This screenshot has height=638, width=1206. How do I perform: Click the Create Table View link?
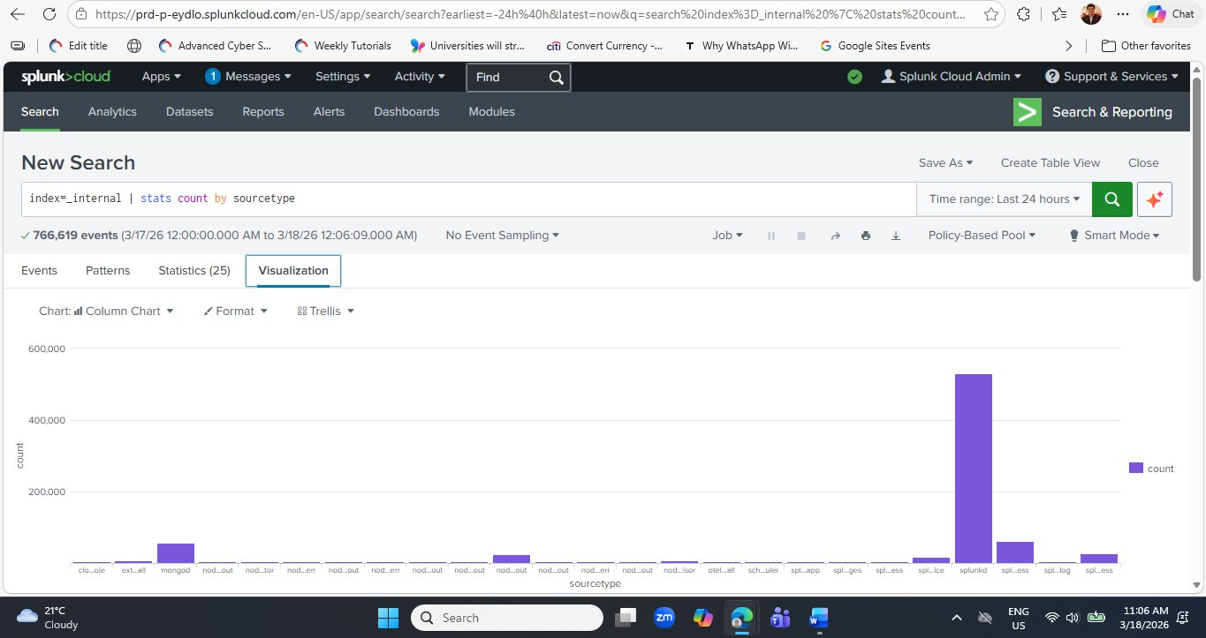click(x=1050, y=163)
